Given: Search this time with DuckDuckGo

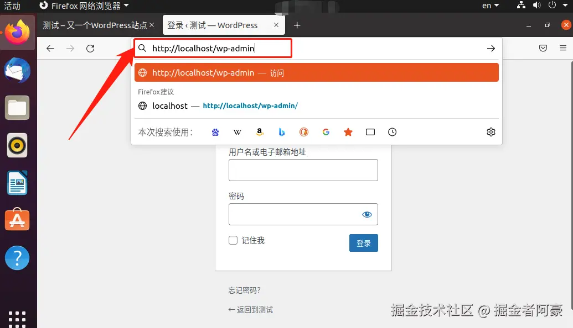Looking at the screenshot, I should 304,132.
